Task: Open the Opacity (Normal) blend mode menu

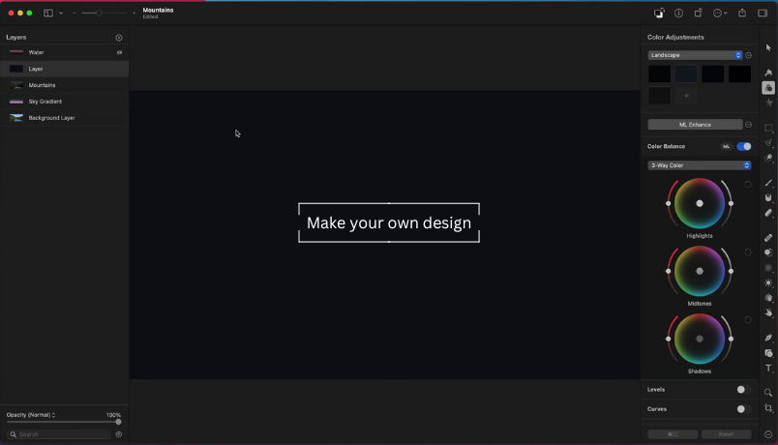Action: click(x=31, y=415)
